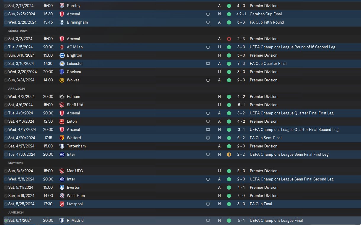Click the TV icon on the R. Madrid final row
Image resolution: width=361 pixels, height=225 pixels.
(x=208, y=220)
